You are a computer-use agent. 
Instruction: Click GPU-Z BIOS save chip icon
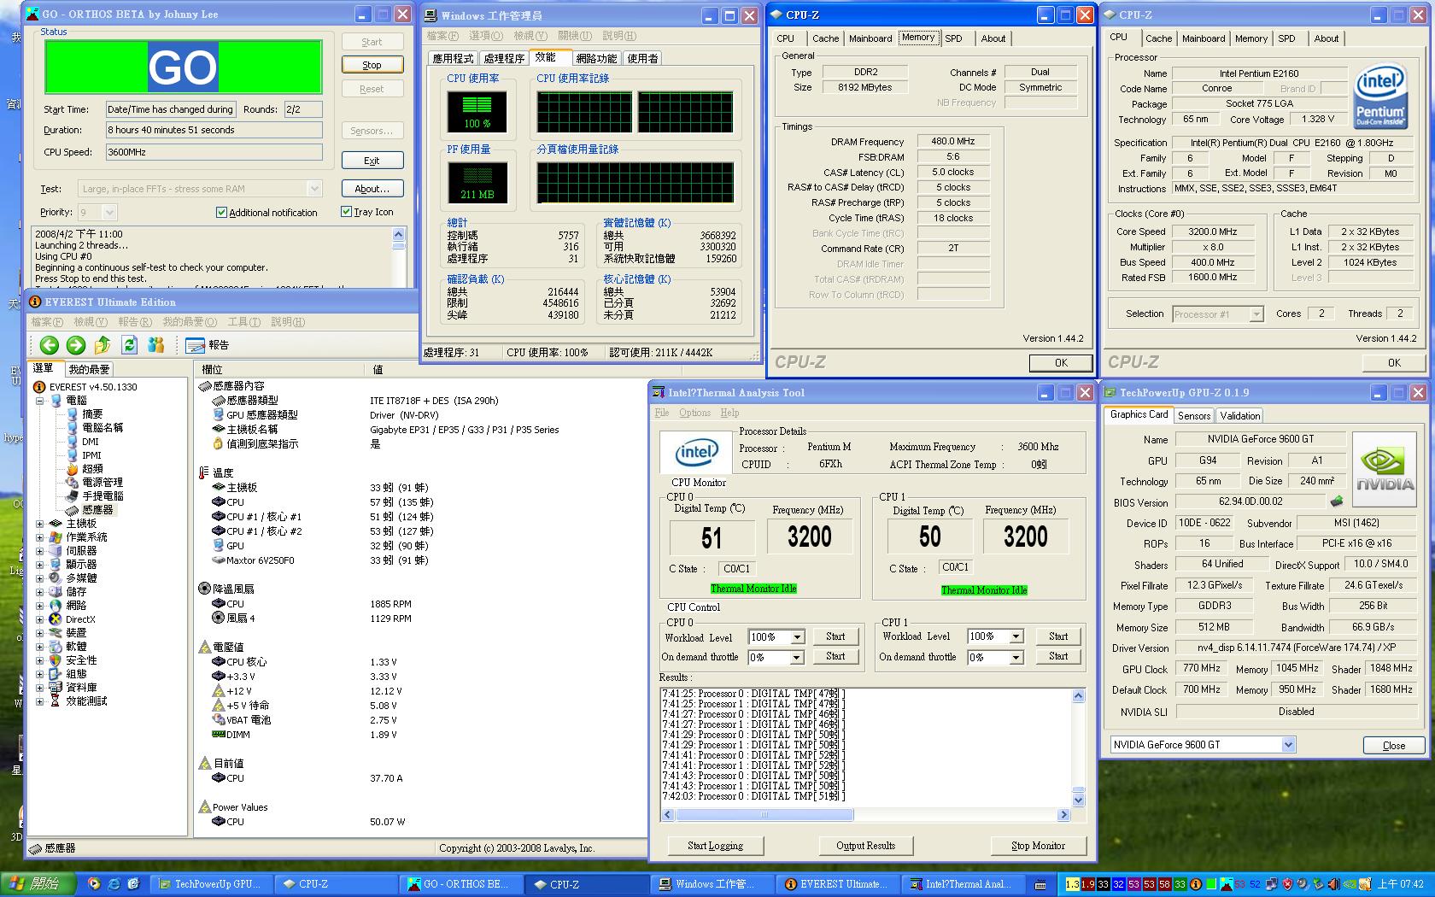pyautogui.click(x=1337, y=501)
